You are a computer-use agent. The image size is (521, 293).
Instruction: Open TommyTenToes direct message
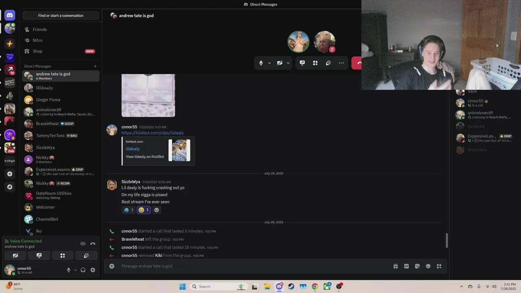click(x=61, y=136)
